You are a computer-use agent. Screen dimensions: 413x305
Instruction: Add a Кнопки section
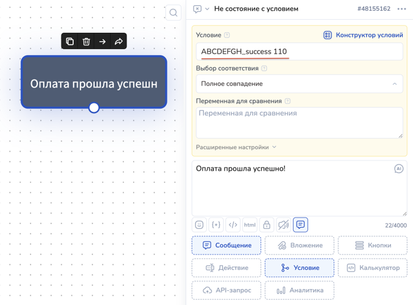(372, 245)
